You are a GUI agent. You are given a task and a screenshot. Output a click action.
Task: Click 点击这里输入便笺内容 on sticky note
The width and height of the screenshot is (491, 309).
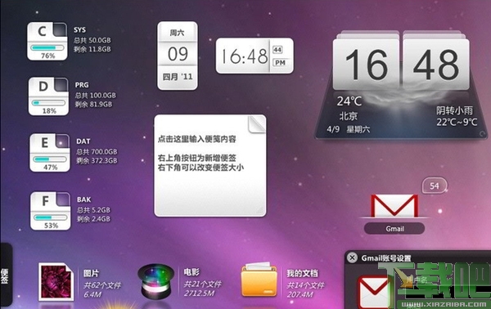click(x=197, y=139)
